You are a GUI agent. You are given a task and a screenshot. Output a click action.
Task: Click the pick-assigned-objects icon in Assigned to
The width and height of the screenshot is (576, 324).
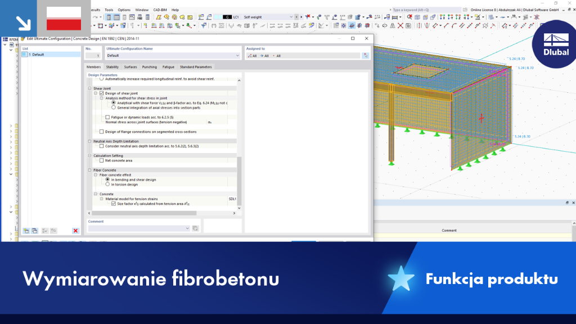coord(366,56)
